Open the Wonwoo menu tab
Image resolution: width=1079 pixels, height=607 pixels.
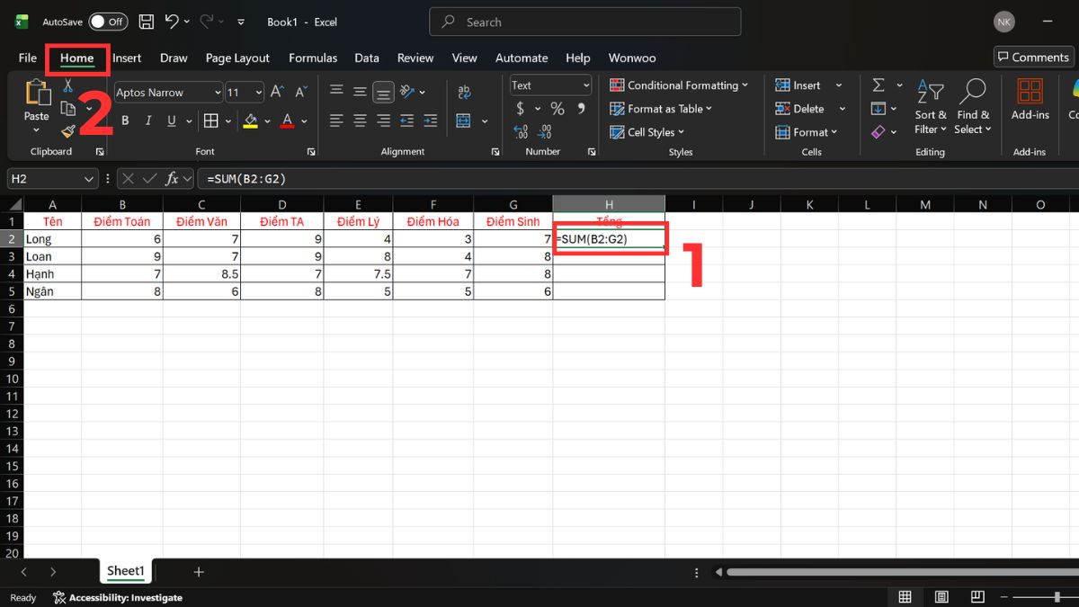coord(632,58)
